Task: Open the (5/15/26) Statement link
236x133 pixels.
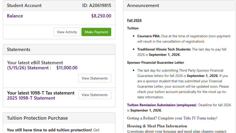Action: pyautogui.click(x=29, y=68)
